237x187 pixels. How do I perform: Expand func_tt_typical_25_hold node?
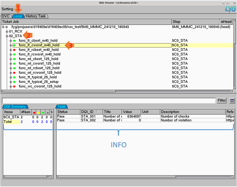coord(11,77)
